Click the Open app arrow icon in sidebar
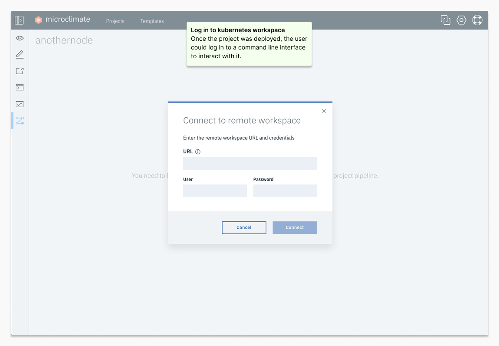The width and height of the screenshot is (499, 346). tap(20, 71)
